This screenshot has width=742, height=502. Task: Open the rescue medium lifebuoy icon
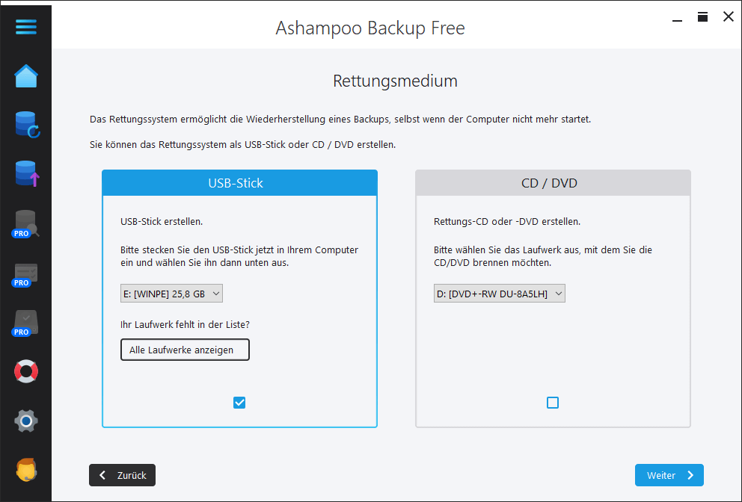25,371
